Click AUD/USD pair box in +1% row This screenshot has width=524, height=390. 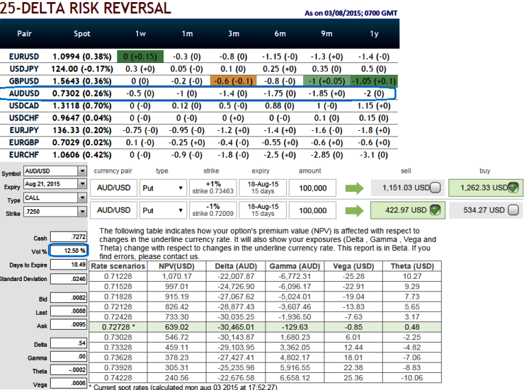tap(114, 188)
